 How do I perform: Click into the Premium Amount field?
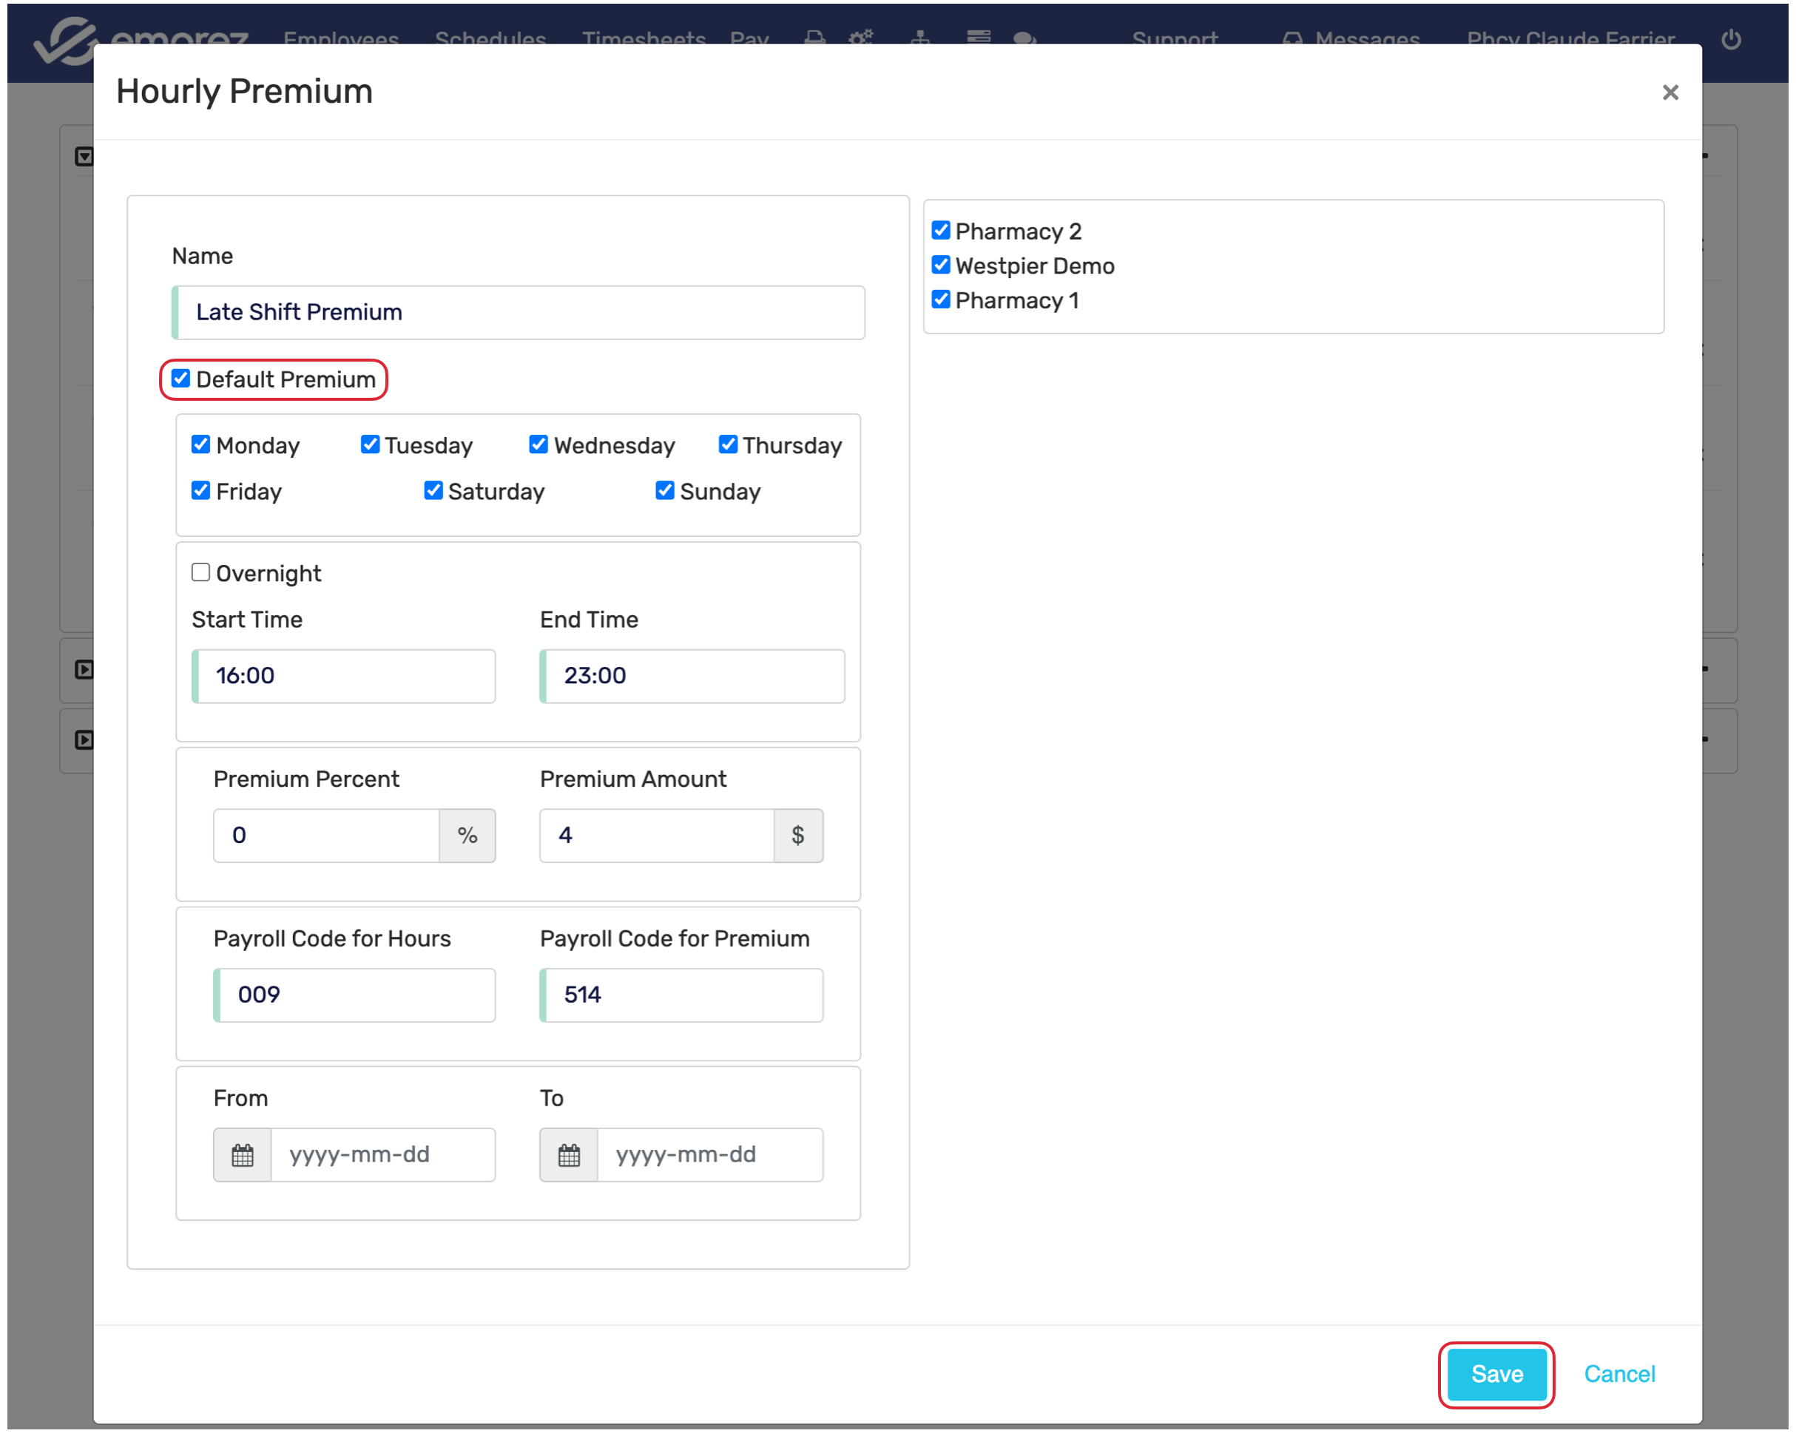tap(656, 836)
